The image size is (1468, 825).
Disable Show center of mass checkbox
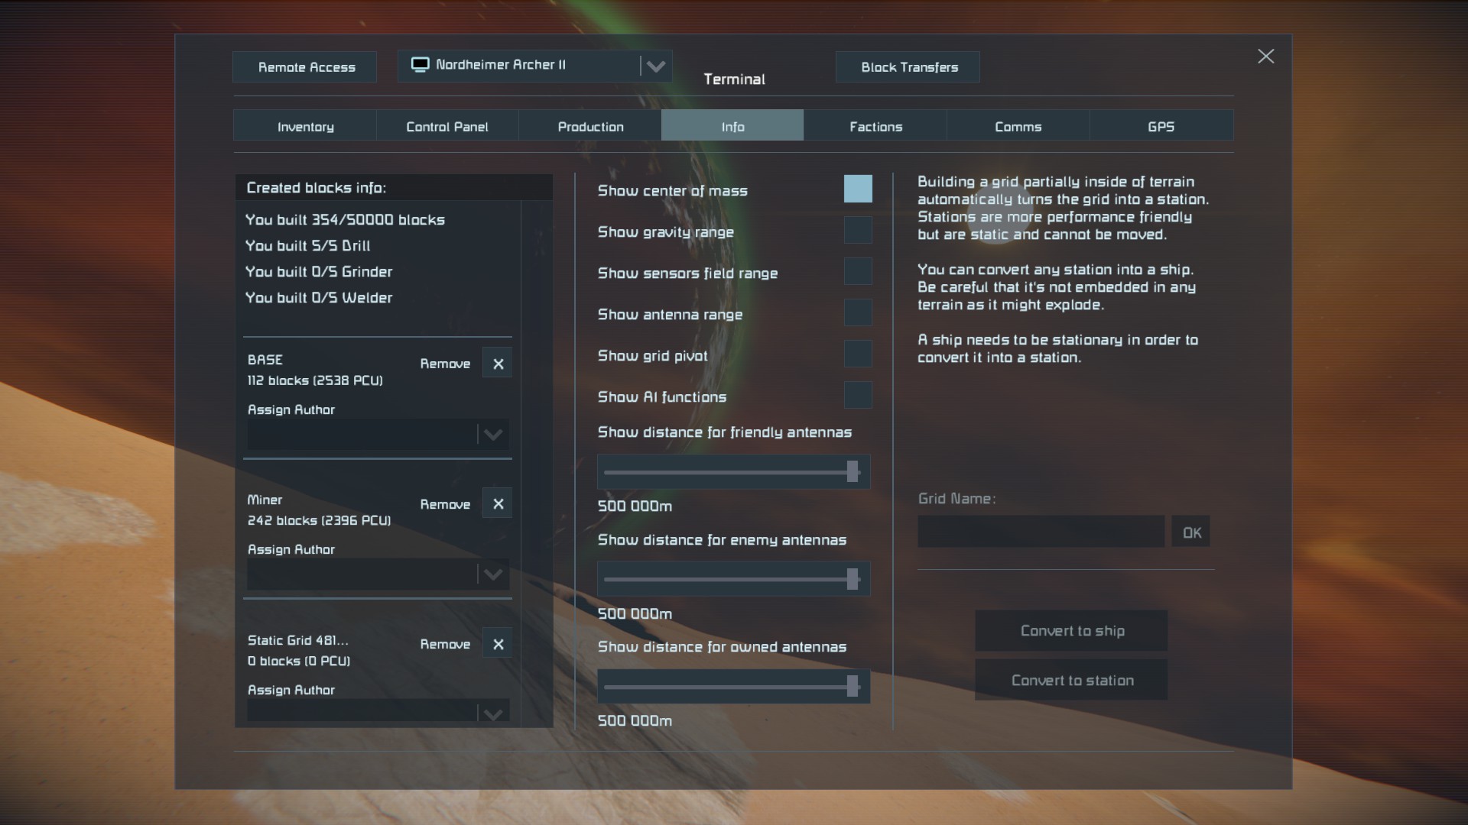click(857, 189)
